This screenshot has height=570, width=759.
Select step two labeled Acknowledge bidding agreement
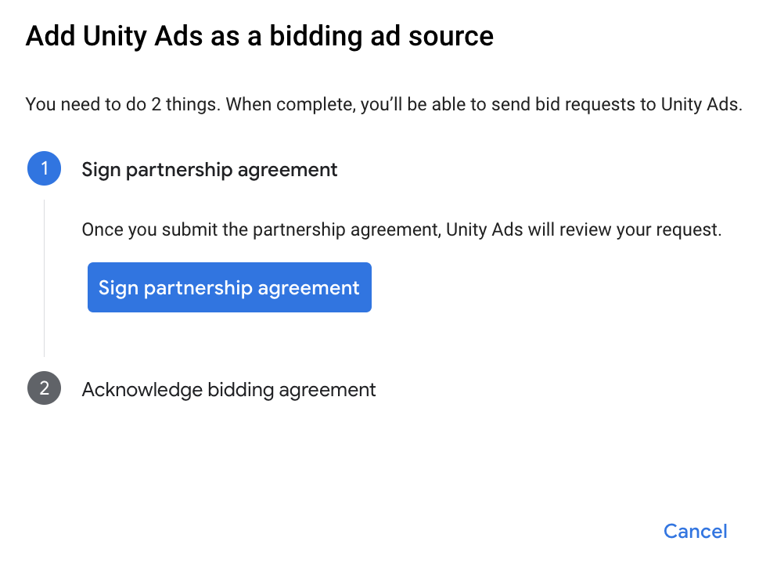point(228,389)
